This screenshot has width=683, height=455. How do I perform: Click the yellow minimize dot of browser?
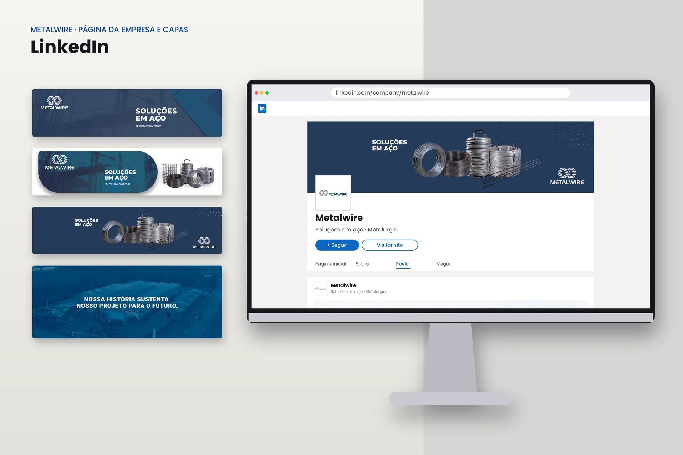262,93
